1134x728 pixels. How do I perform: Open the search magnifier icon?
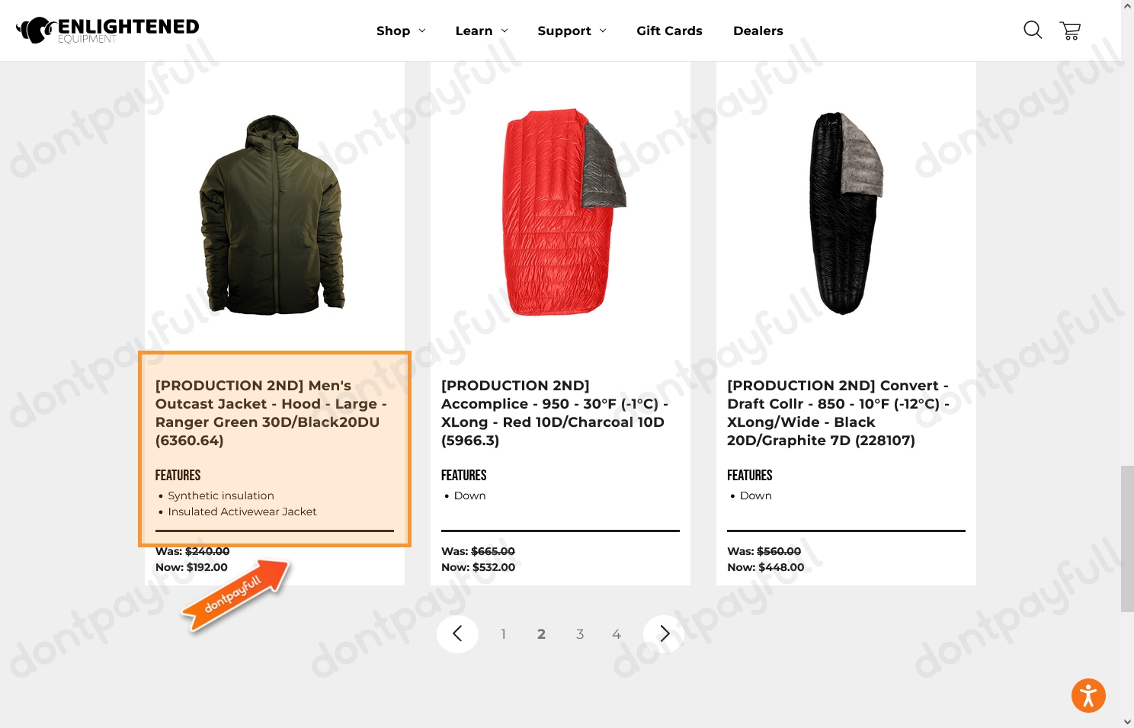[1033, 30]
